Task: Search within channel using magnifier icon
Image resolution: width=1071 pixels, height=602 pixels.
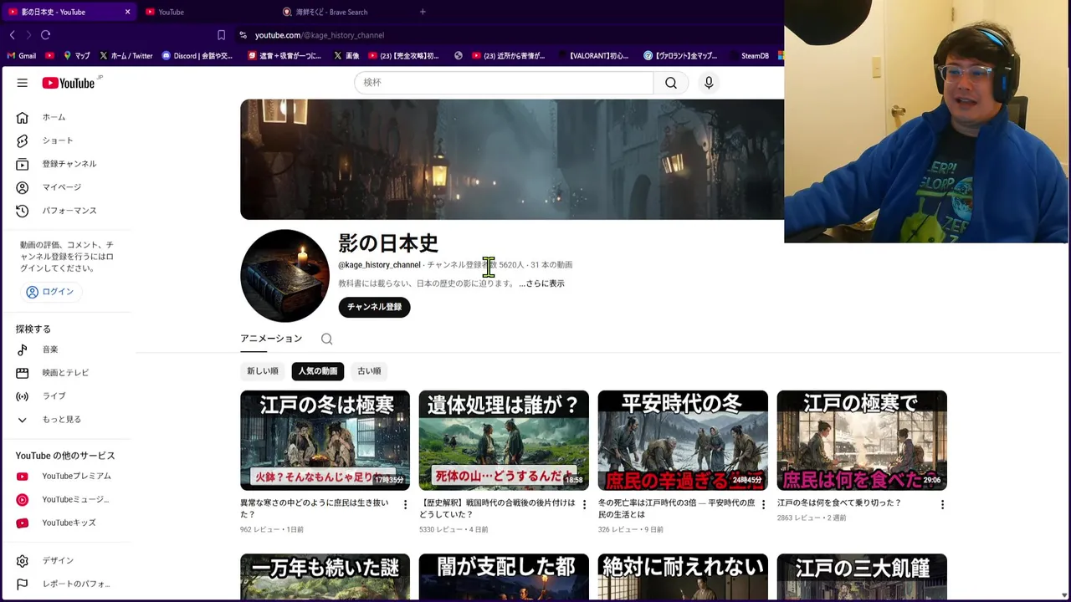Action: point(327,339)
